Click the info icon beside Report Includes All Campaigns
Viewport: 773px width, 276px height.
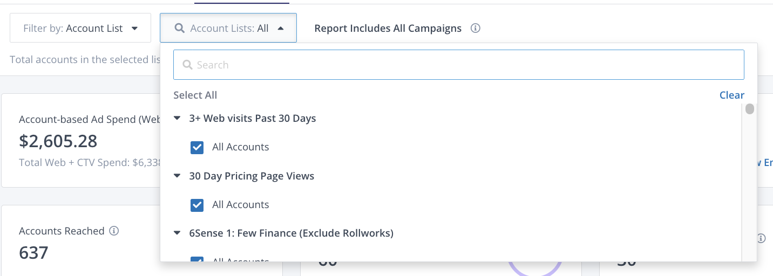[x=475, y=28]
